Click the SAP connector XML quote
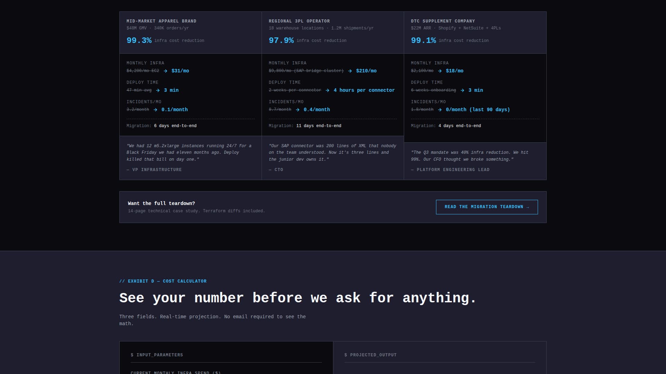The height and width of the screenshot is (374, 666). pos(332,153)
